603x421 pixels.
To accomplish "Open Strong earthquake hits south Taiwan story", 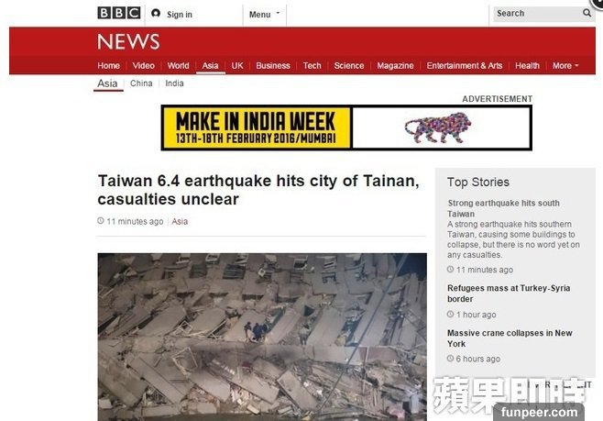I will tap(503, 208).
